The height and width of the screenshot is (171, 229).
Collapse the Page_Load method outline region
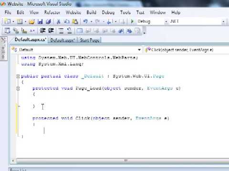point(18,88)
